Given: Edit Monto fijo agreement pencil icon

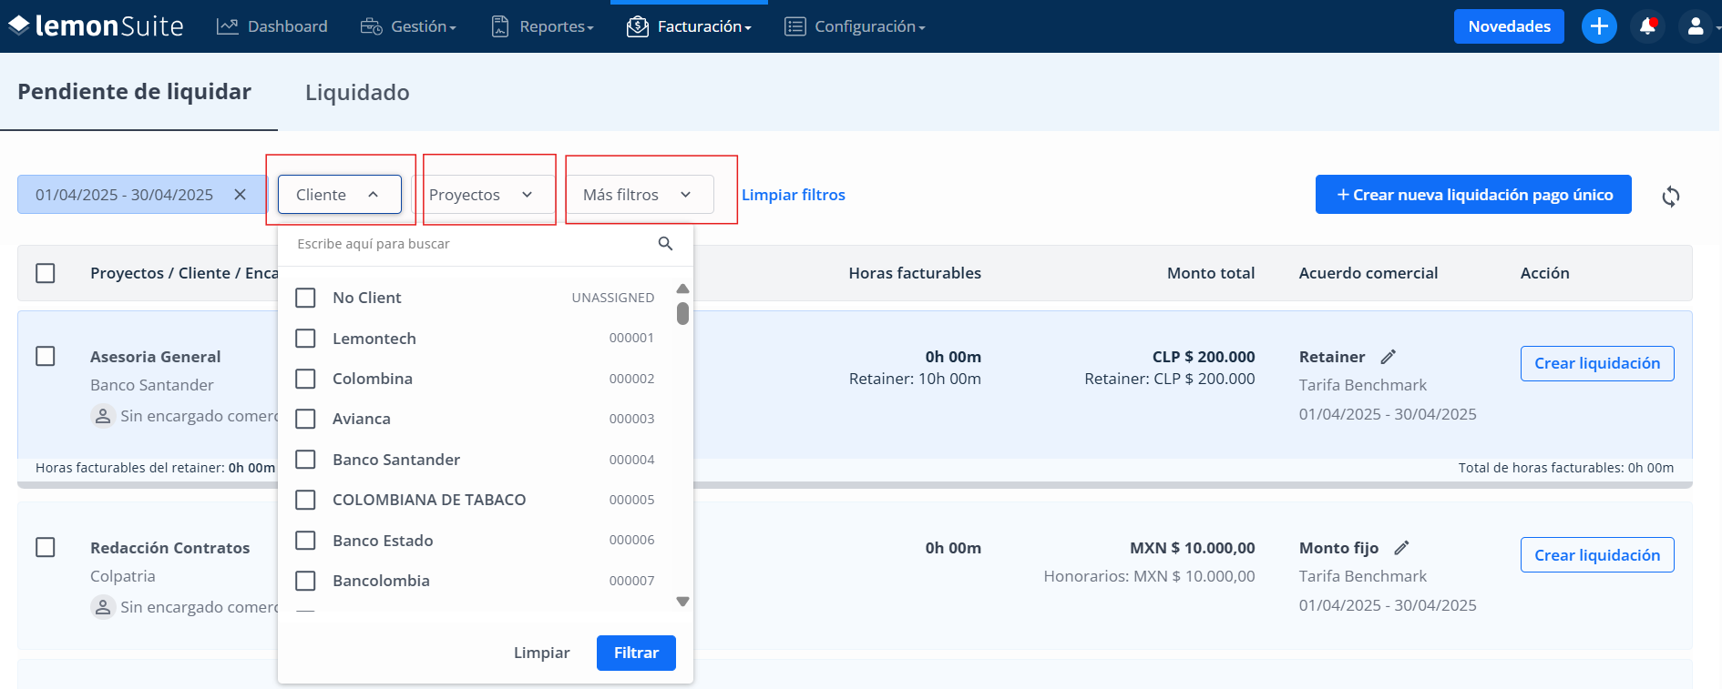Looking at the screenshot, I should pos(1401,548).
